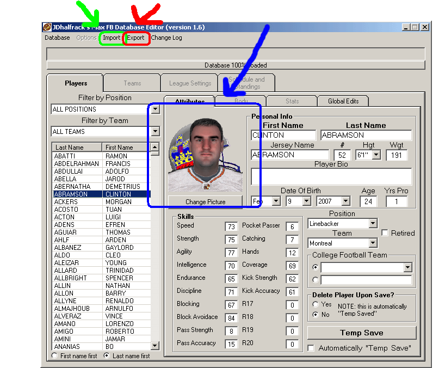
Task: Select player ALLYNE RENALDO in list
Action: click(x=101, y=300)
